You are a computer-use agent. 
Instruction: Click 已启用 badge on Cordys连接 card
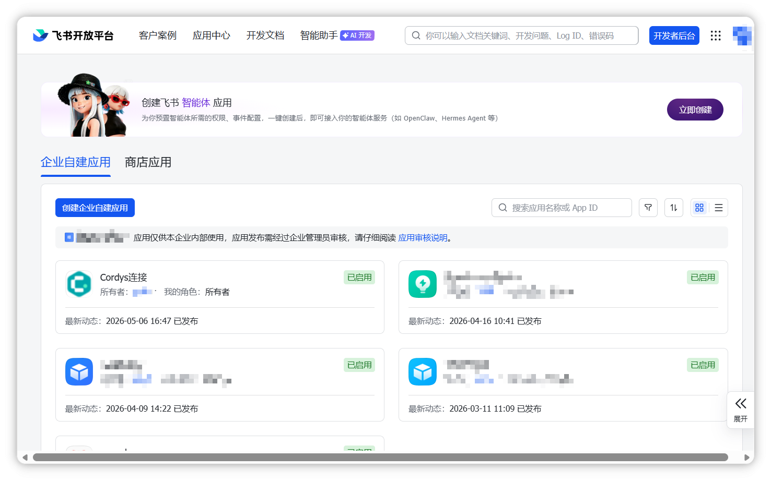tap(359, 278)
